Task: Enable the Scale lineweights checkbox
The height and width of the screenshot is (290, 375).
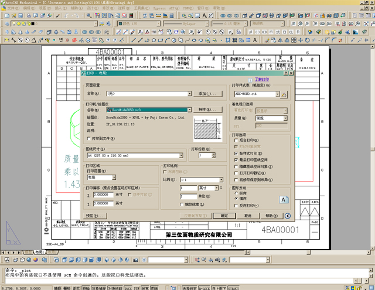Action: click(182, 204)
